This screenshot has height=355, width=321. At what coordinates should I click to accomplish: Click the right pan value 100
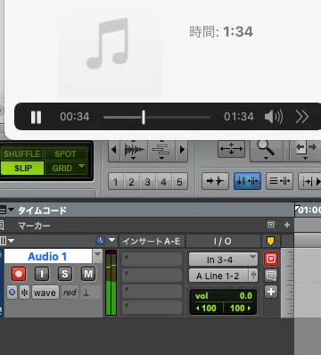[x=240, y=308]
